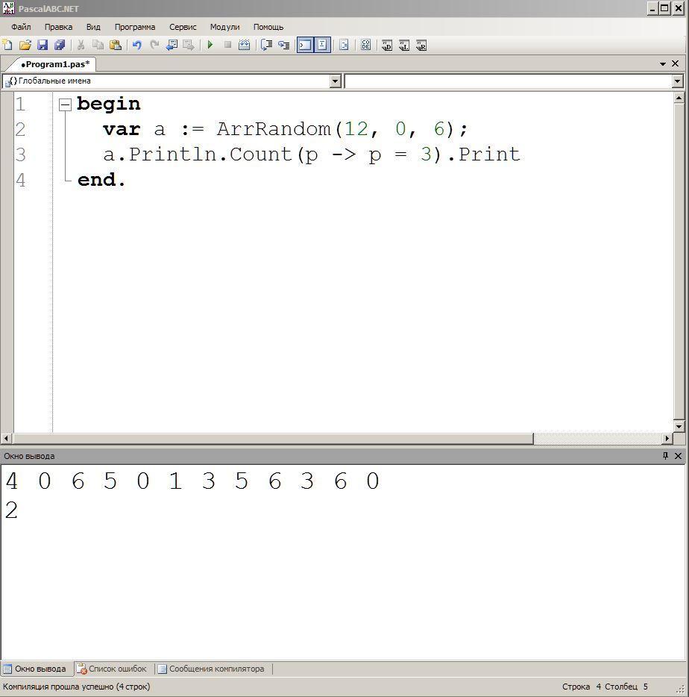Expand the Глобальные имена dropdown
The image size is (689, 697).
pyautogui.click(x=336, y=81)
